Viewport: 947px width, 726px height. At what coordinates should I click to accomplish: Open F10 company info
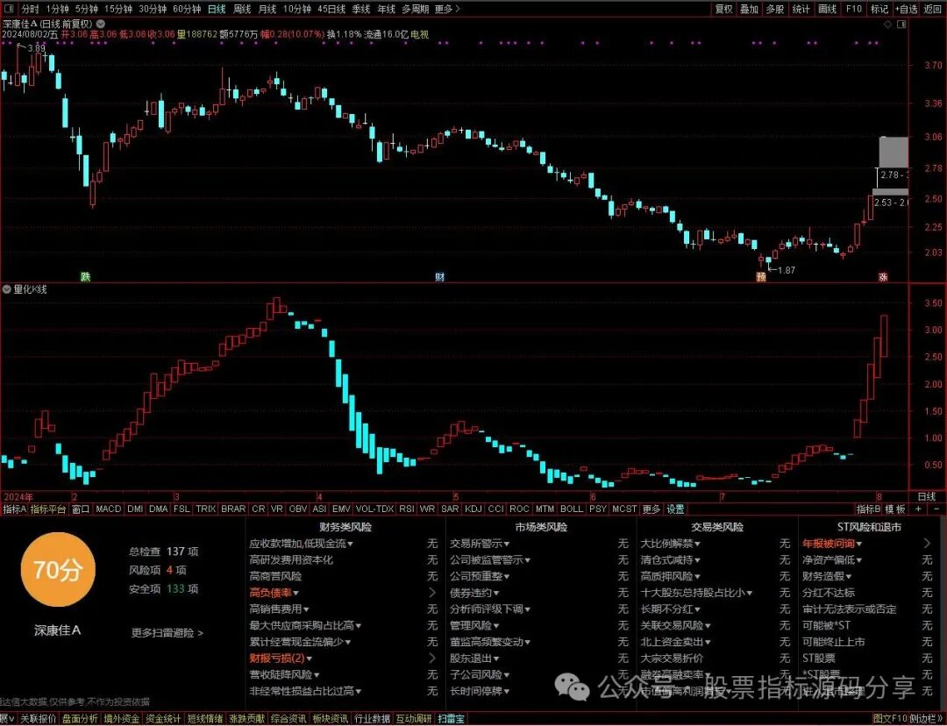click(853, 9)
